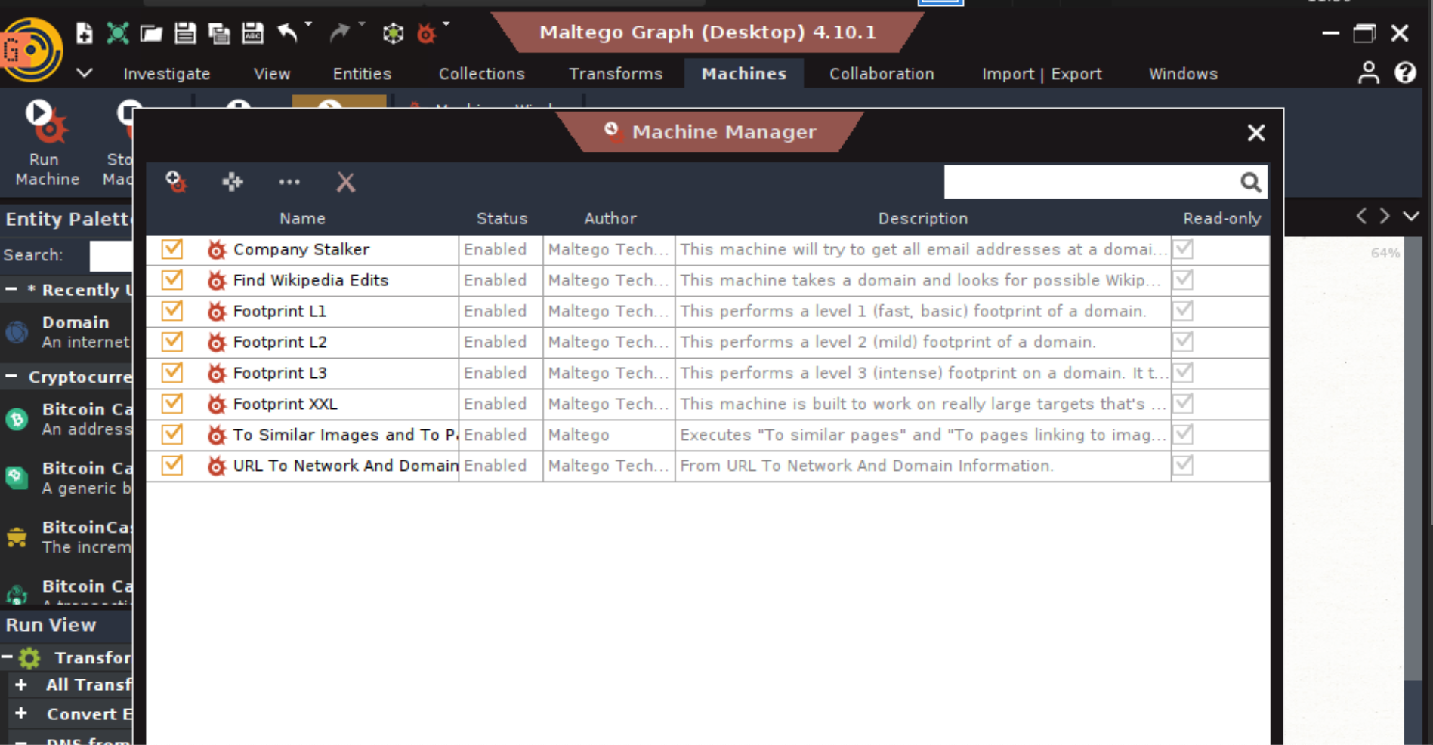
Task: Open the three-dots options in Machine Manager
Action: click(289, 182)
